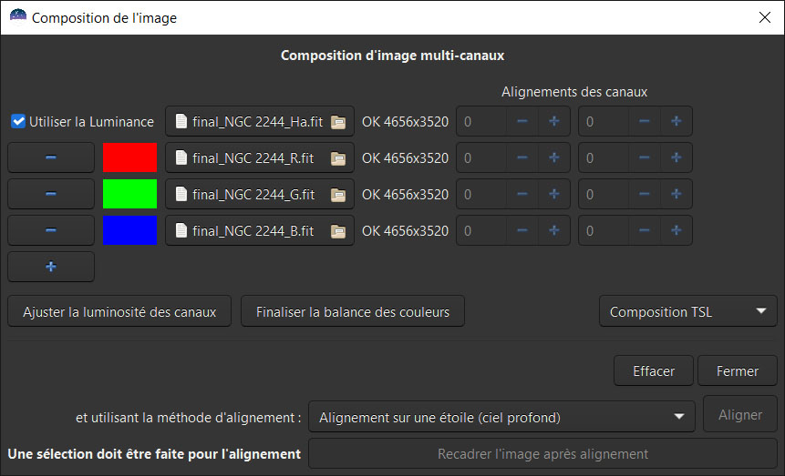Screen dimensions: 785x476
Task: Open folder browser for Ha luminance file
Action: coord(338,121)
